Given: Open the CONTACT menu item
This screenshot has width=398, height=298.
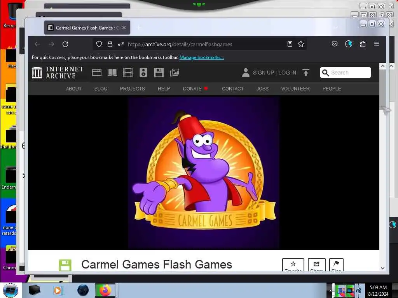Looking at the screenshot, I should [232, 89].
